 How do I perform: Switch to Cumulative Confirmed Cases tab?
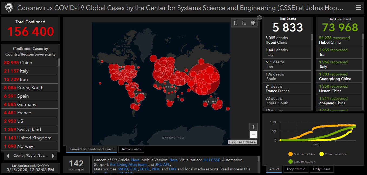(92, 149)
